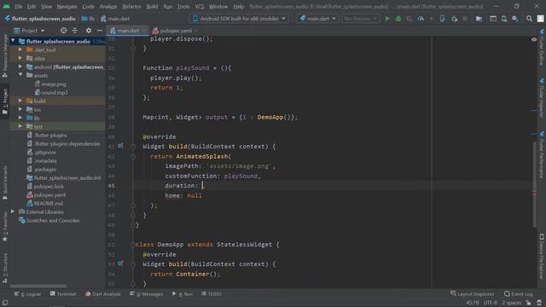Open the File menu

click(x=18, y=7)
